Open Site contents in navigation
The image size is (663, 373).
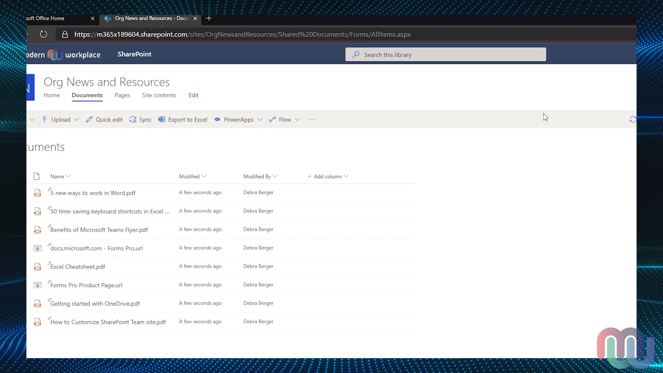click(159, 95)
